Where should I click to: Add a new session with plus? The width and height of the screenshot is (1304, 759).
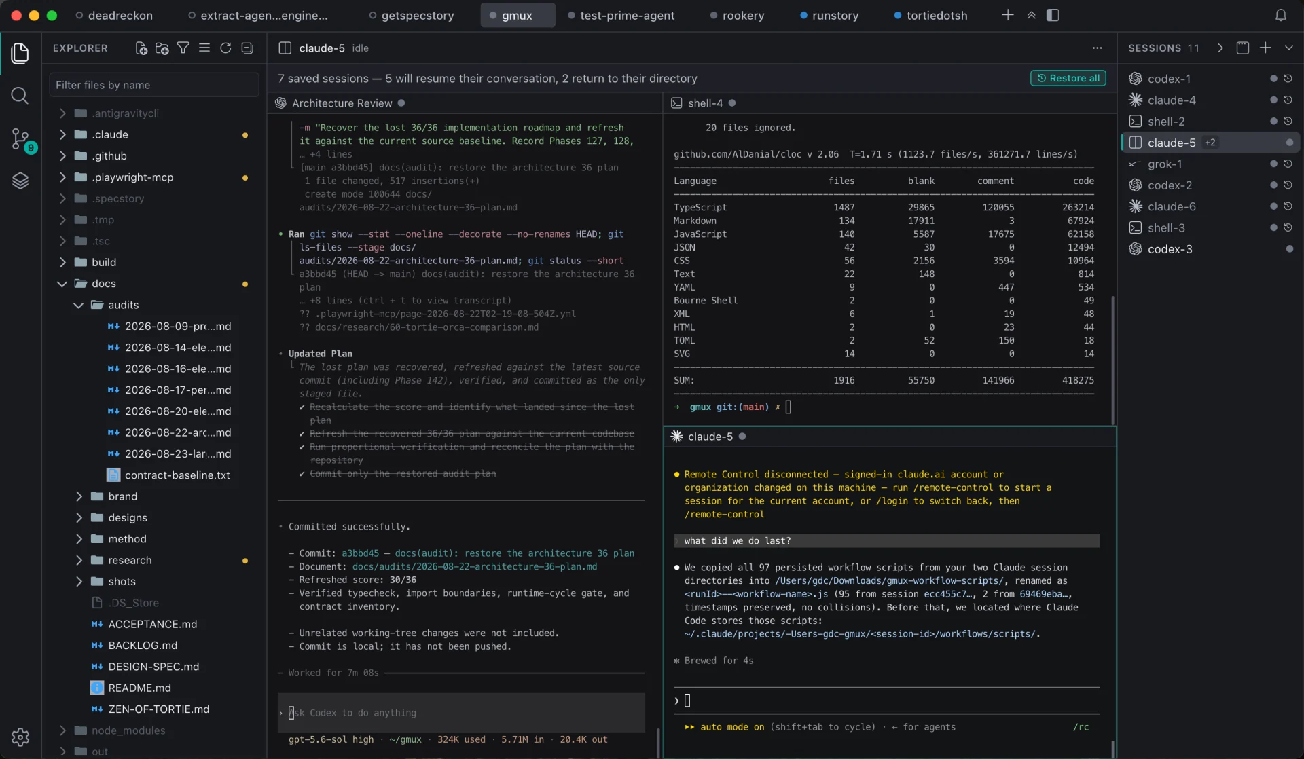click(x=1265, y=48)
